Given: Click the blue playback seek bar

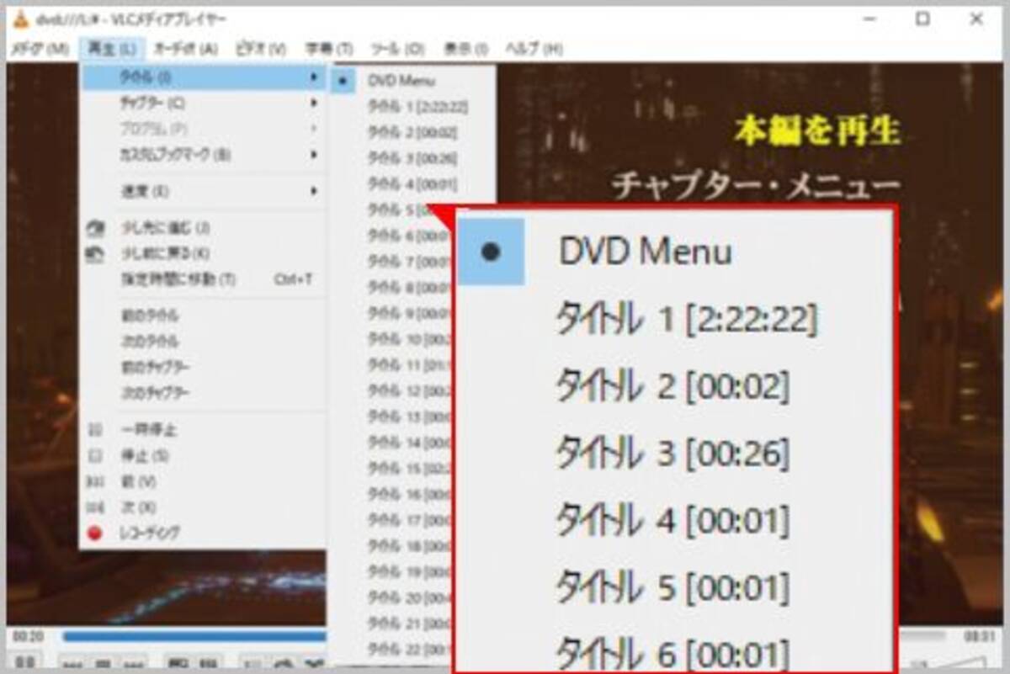Looking at the screenshot, I should tap(194, 636).
